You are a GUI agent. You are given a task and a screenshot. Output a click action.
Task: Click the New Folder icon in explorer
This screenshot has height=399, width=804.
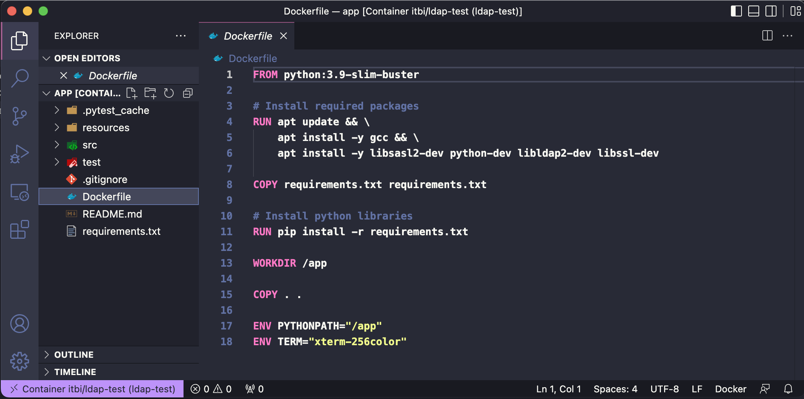(x=150, y=93)
